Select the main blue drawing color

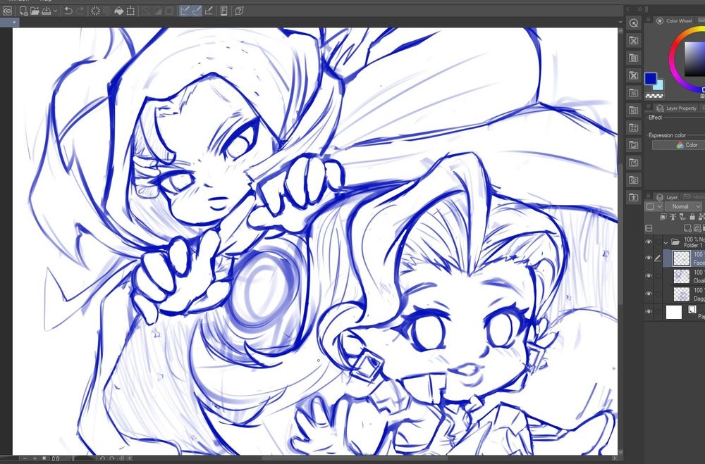pos(650,79)
